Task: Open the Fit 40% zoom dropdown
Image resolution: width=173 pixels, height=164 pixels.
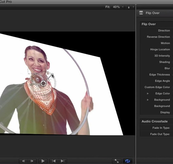Action: (114, 7)
